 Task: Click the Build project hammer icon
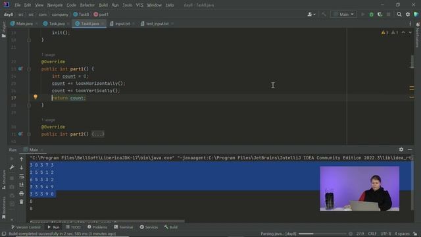pos(324,14)
